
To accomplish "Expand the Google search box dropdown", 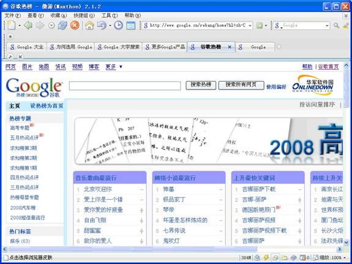I will tap(327, 26).
